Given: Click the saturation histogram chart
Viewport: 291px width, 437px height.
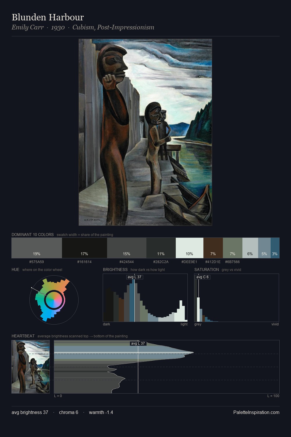Looking at the screenshot, I should pos(237,298).
